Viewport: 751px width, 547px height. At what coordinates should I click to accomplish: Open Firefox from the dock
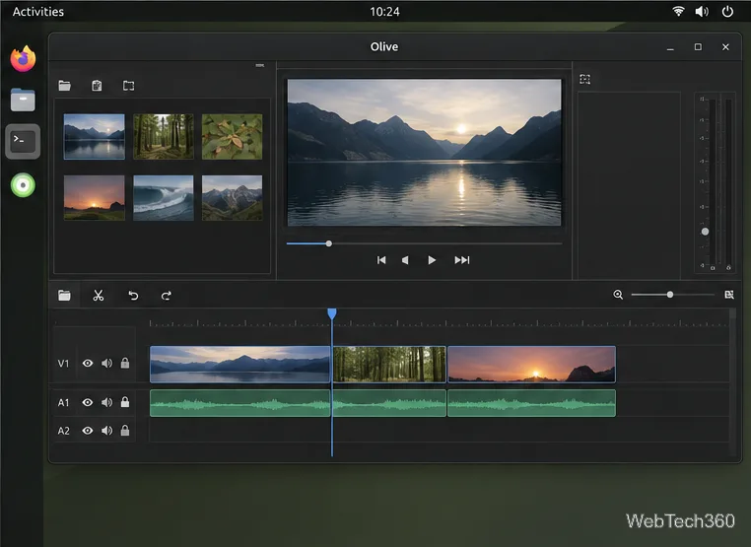[x=23, y=58]
